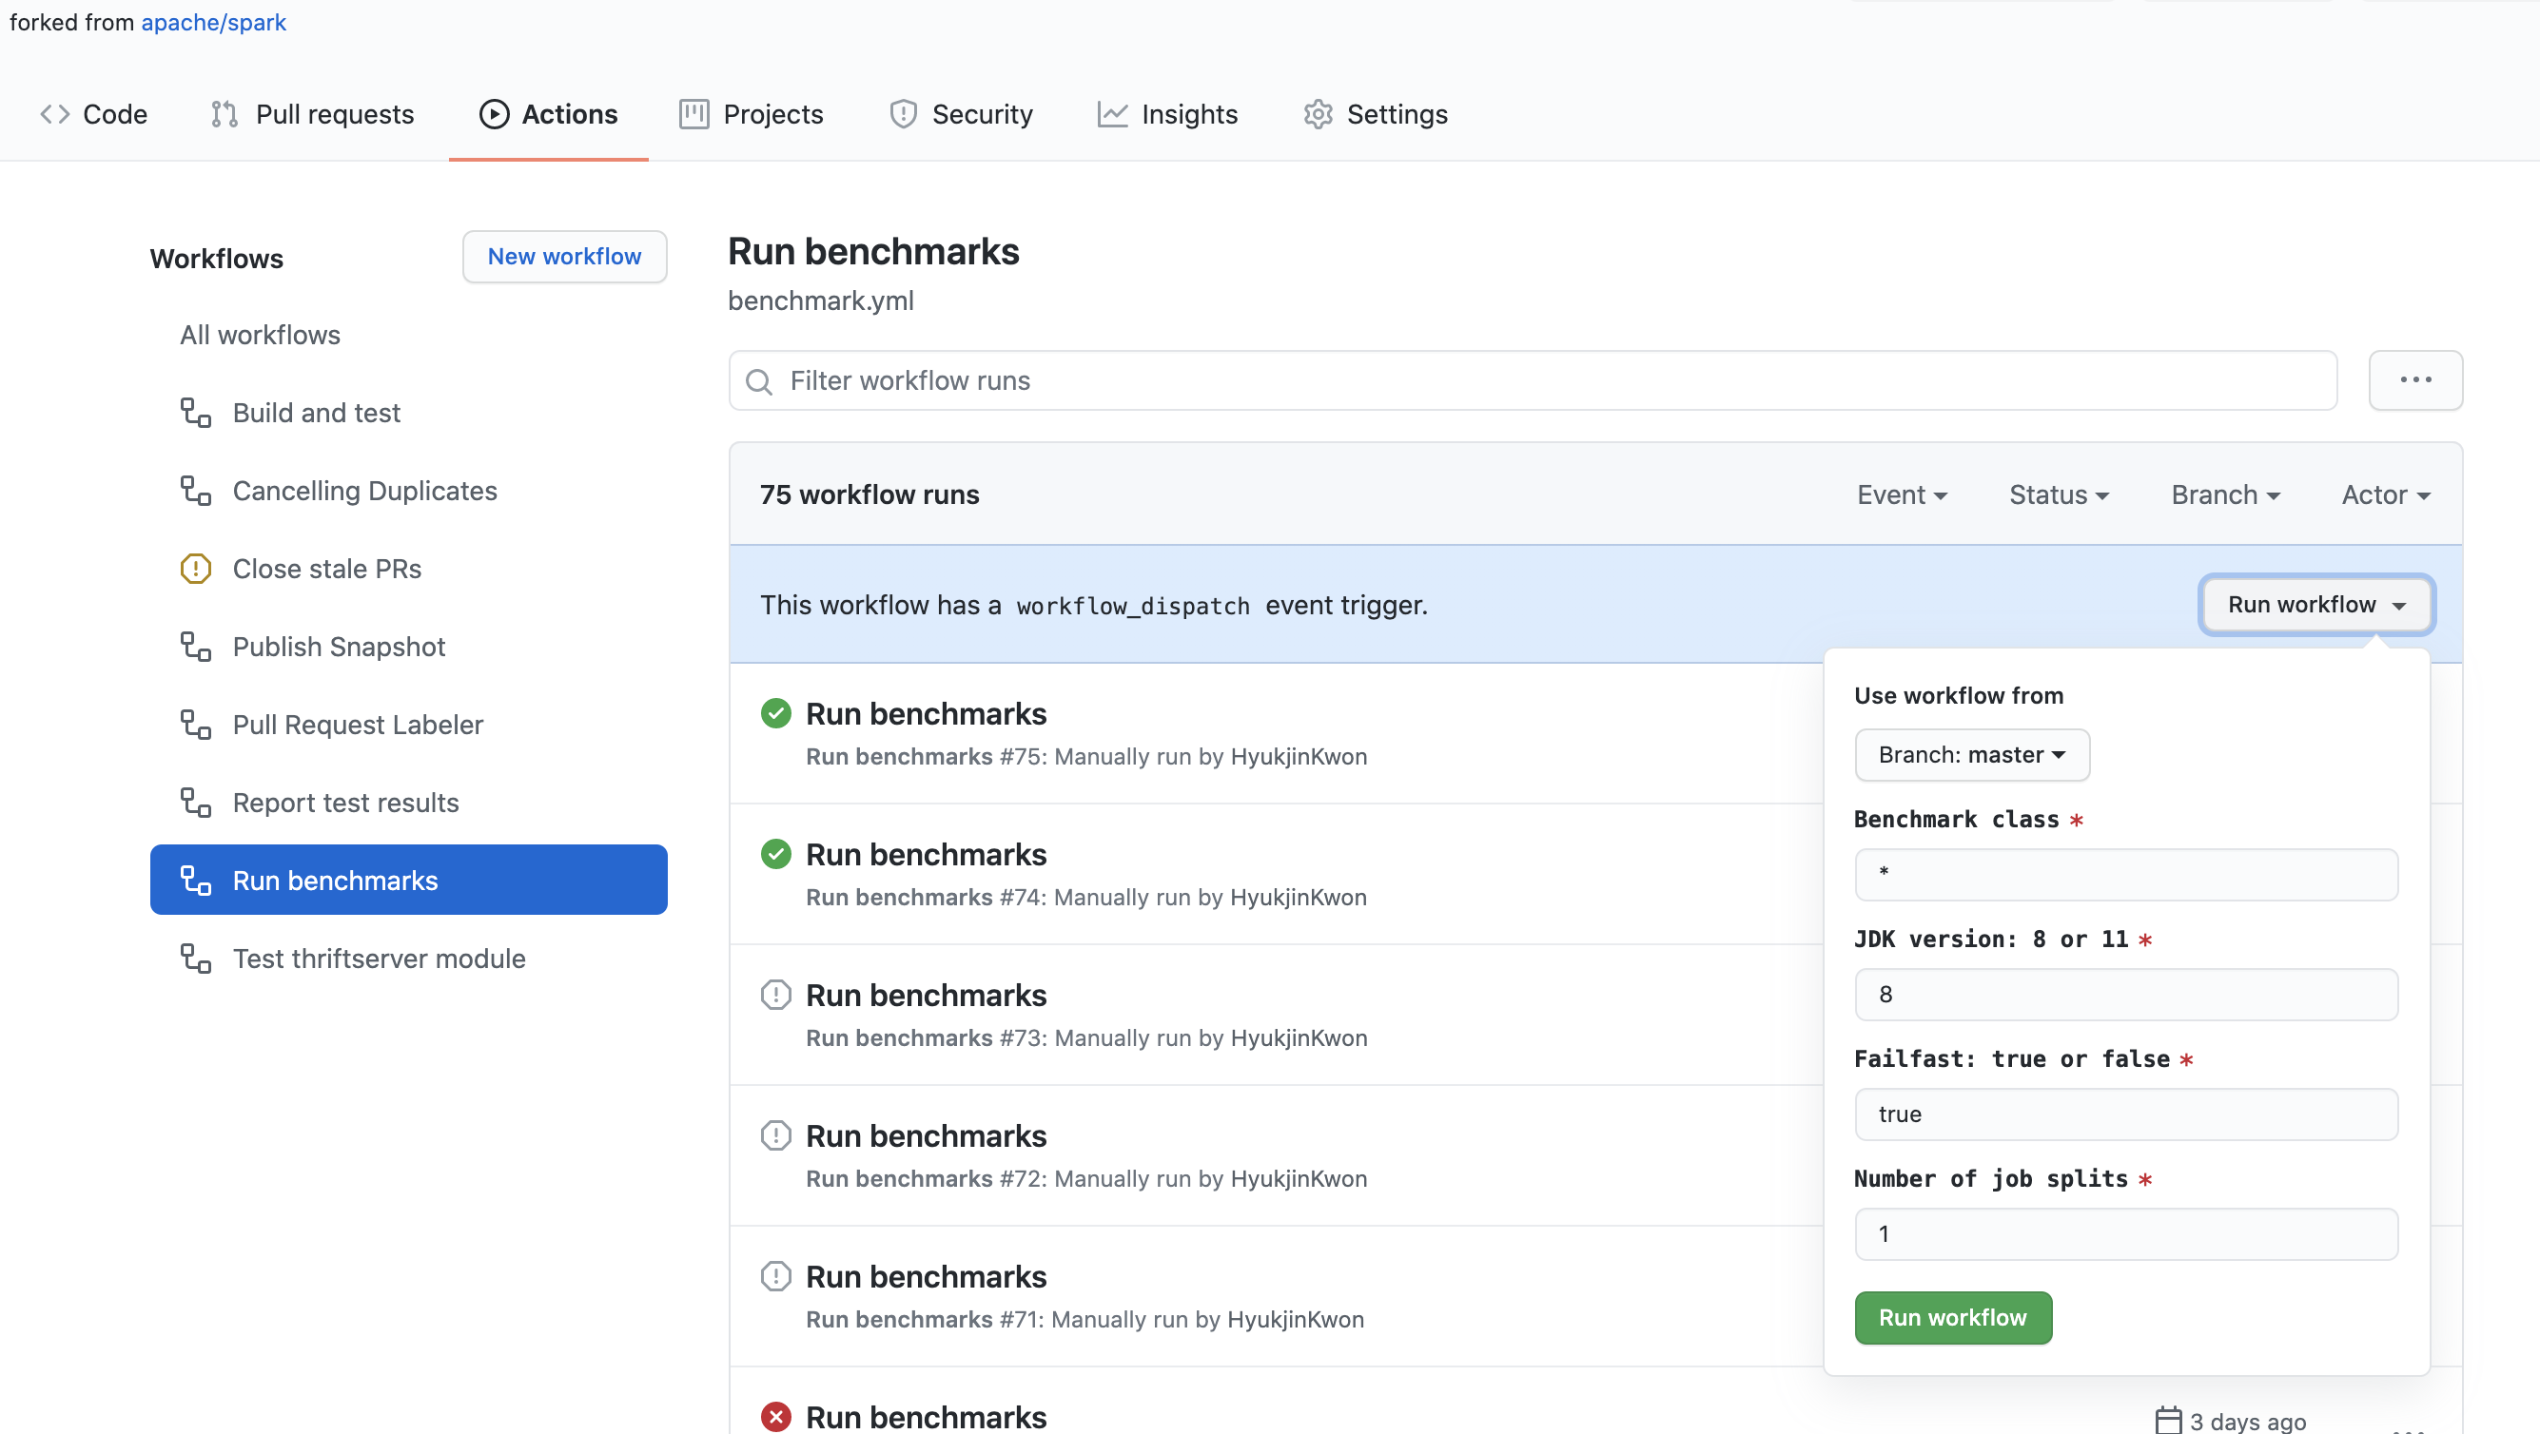Click the Close stale PRs warning icon
This screenshot has width=2540, height=1434.
click(x=195, y=569)
